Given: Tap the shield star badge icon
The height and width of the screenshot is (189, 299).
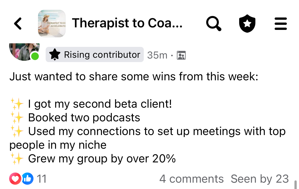Looking at the screenshot, I should (x=247, y=24).
